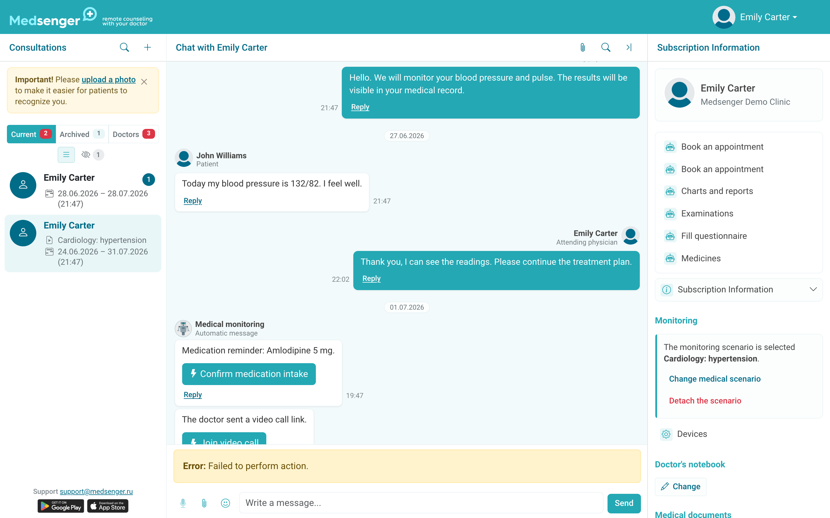Screen dimensions: 830x518
Task: Click the 01.07.2026 date separator
Action: [x=407, y=307]
